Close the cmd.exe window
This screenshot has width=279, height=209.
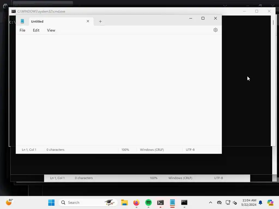(x=269, y=11)
